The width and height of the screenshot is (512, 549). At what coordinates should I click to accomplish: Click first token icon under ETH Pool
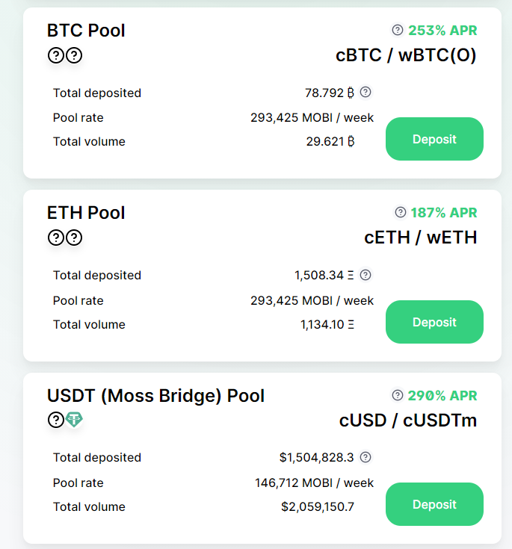tap(55, 238)
